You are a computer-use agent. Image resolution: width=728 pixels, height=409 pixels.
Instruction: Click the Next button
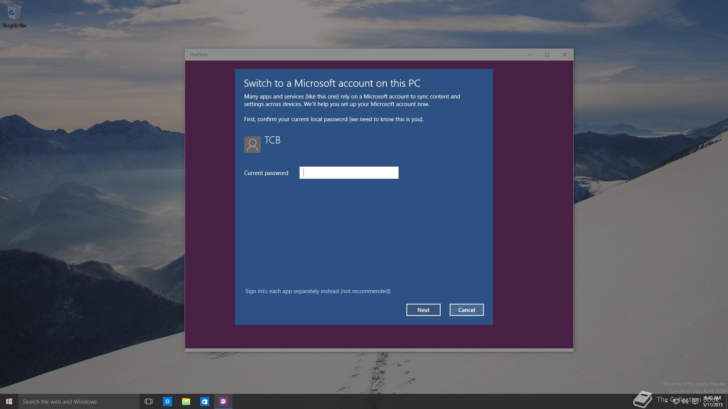click(x=423, y=310)
